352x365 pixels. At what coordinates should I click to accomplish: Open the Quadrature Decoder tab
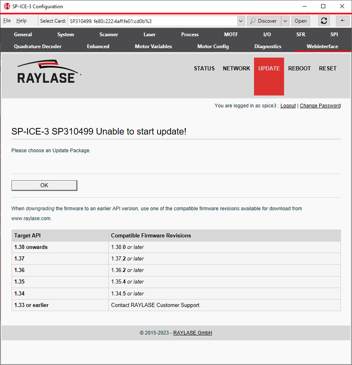[x=38, y=46]
